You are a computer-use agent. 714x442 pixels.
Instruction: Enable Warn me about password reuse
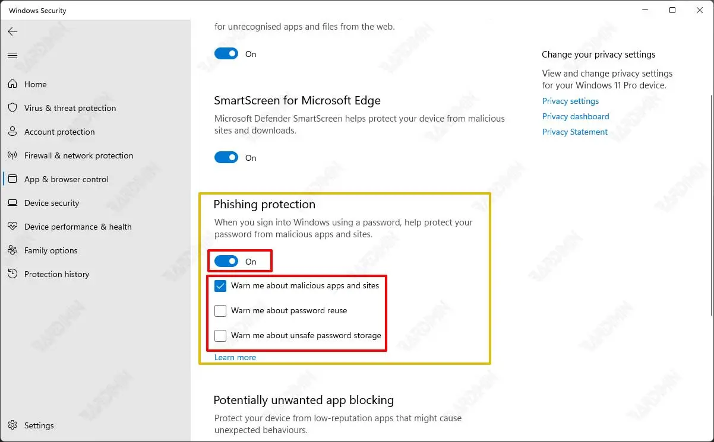coord(220,311)
